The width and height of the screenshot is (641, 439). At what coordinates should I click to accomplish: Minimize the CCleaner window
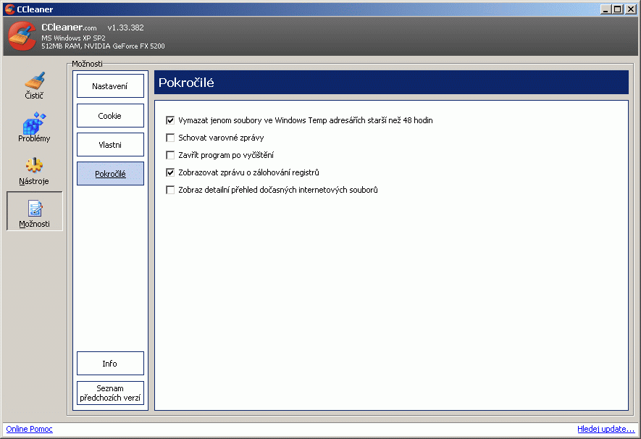606,9
